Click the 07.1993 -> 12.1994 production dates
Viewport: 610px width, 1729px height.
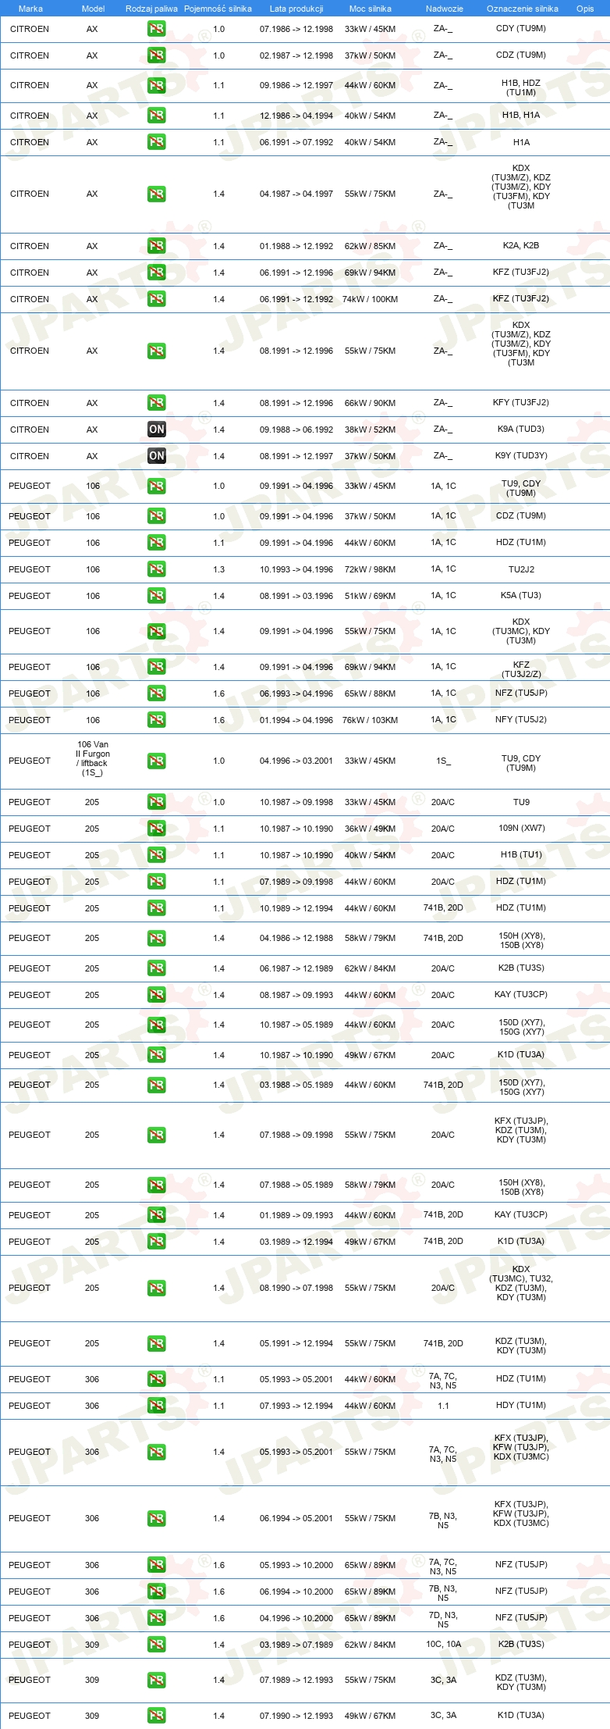296,1406
